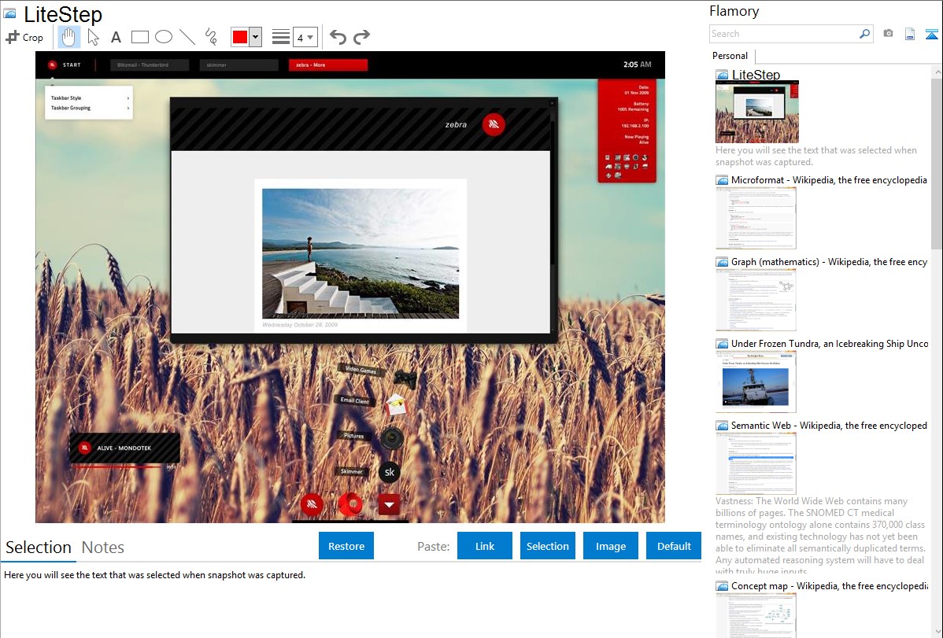Click the line thickness icon
943x638 pixels.
281,37
